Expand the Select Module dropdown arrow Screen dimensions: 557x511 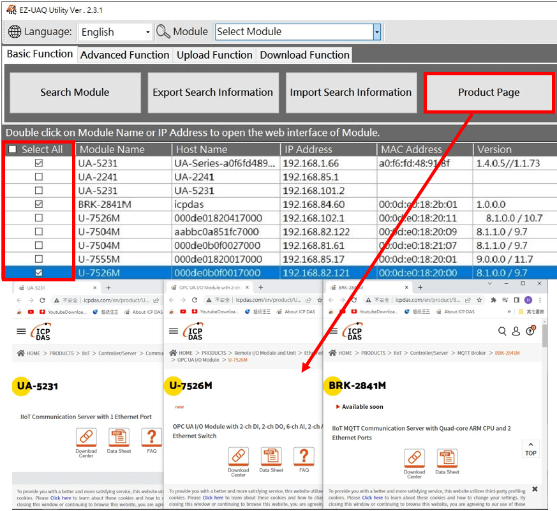pos(376,32)
